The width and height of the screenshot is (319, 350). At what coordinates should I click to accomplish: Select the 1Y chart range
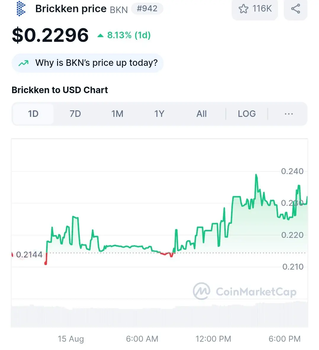point(159,114)
